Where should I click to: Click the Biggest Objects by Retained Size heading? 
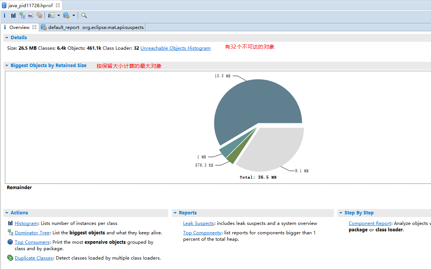coord(48,65)
